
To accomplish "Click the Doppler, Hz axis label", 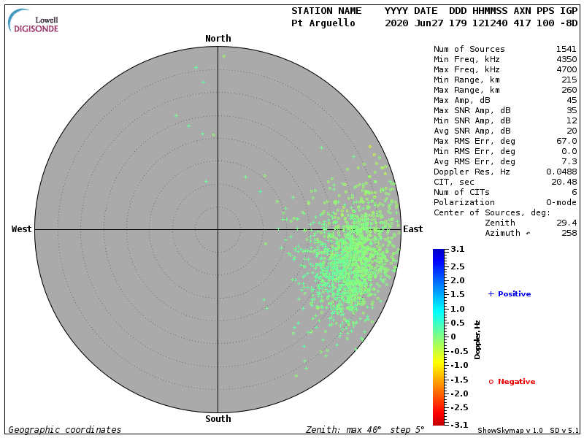I will tap(477, 339).
